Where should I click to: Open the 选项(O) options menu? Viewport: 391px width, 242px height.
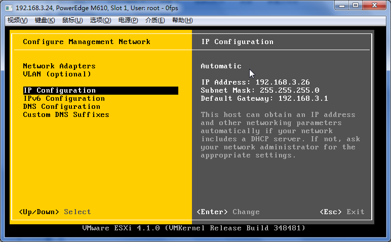coord(100,20)
